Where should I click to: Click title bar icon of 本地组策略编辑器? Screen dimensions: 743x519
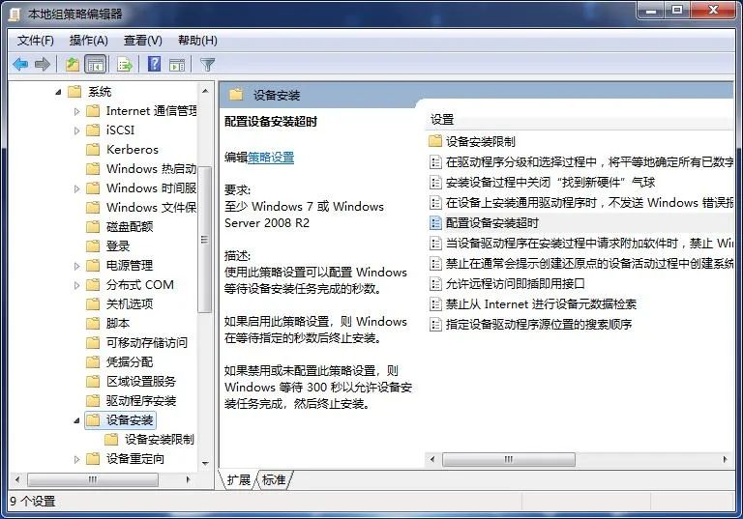(x=15, y=14)
